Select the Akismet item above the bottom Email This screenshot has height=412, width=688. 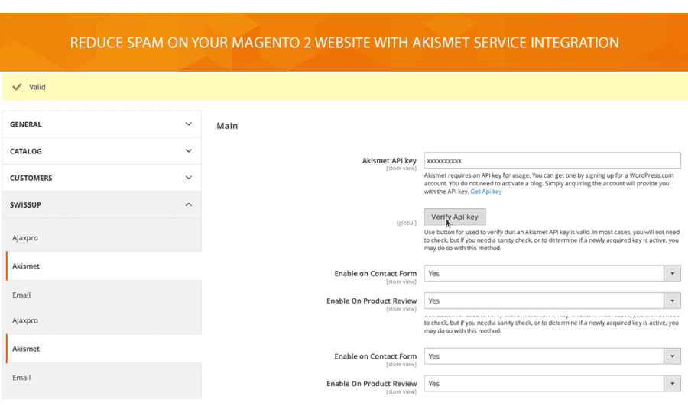[26, 349]
